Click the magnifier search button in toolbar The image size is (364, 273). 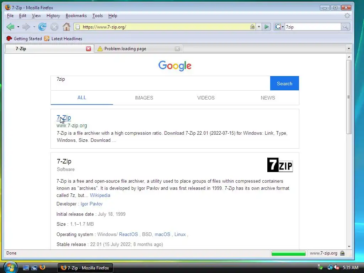pyautogui.click(x=345, y=27)
